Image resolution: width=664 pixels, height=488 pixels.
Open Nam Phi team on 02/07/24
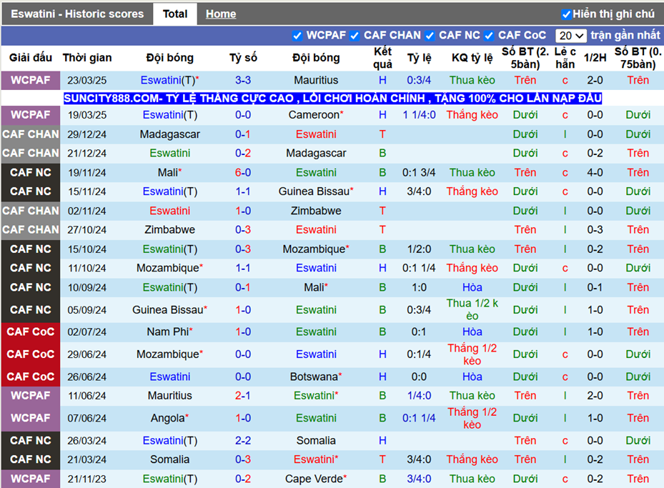[170, 332]
